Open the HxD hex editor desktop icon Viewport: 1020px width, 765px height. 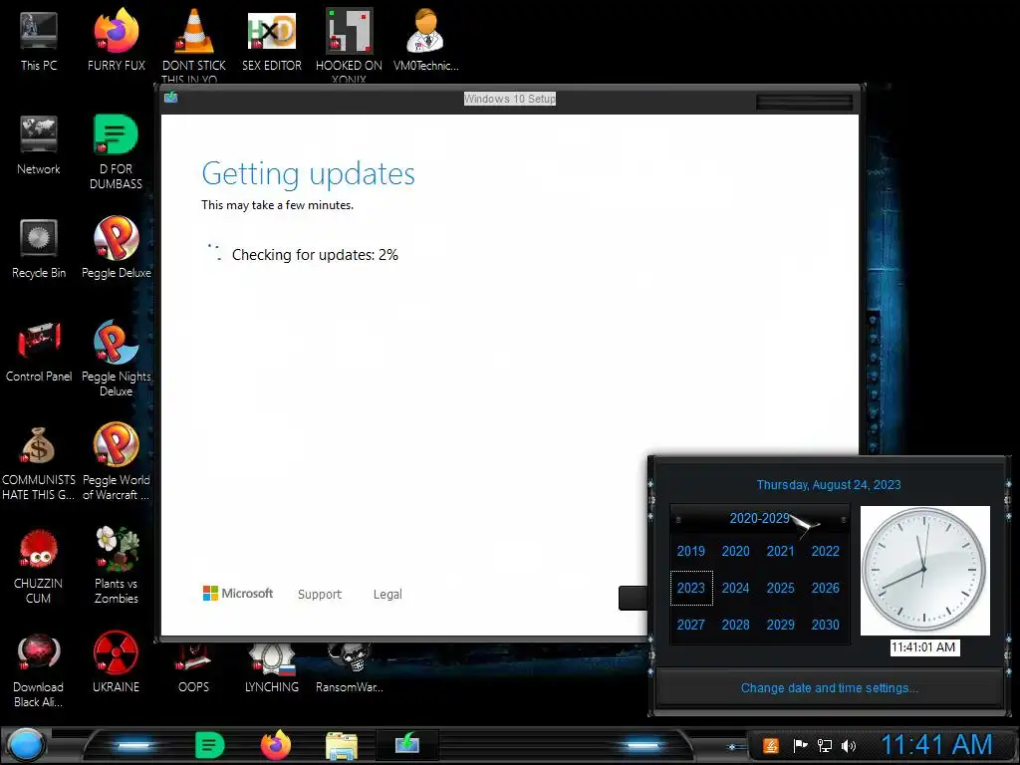(272, 42)
